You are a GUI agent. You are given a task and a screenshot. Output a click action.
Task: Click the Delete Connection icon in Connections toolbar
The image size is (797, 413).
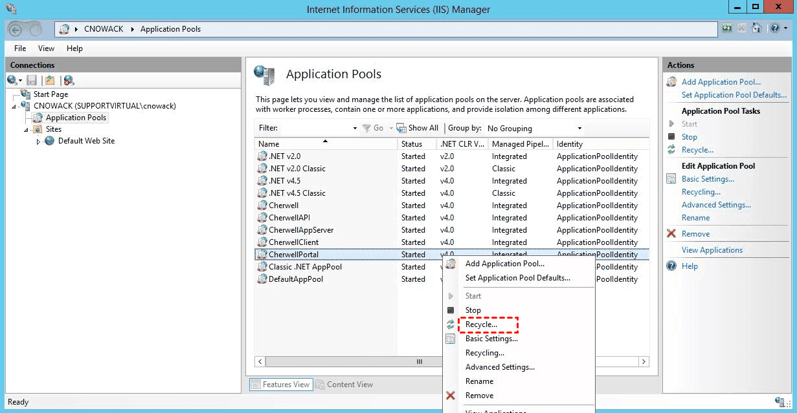[x=69, y=80]
